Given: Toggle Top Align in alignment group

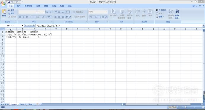Looking at the screenshot, I should (x=56, y=12).
